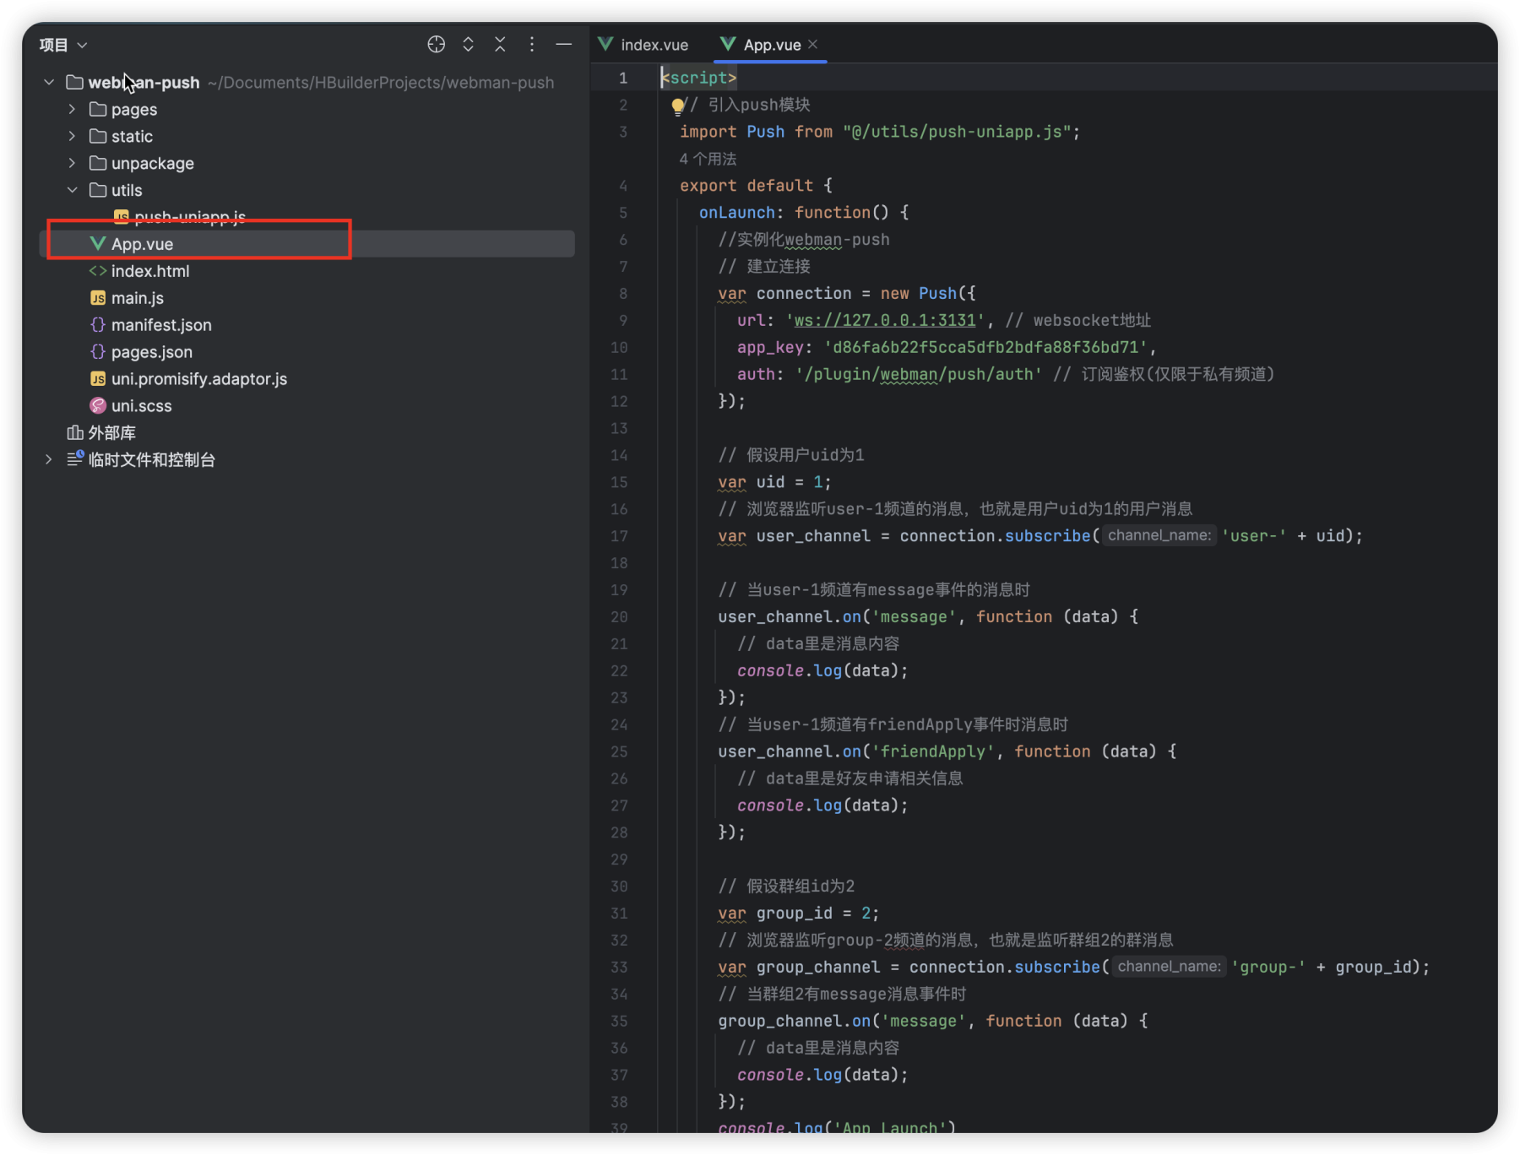1520x1155 pixels.
Task: Open the 项目 view dropdown
Action: pyautogui.click(x=63, y=45)
